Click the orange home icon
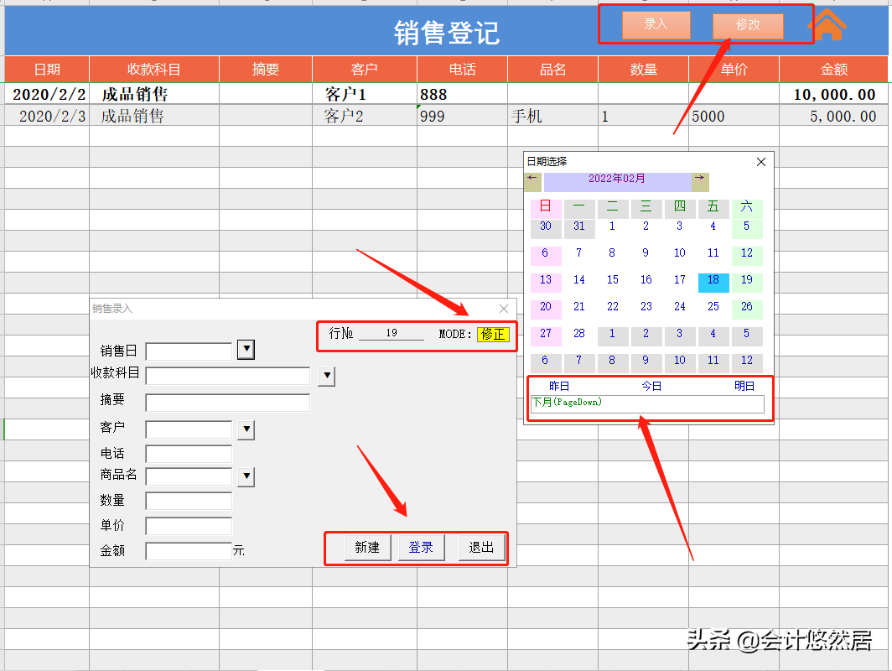Viewport: 892px width, 671px height. click(x=827, y=24)
